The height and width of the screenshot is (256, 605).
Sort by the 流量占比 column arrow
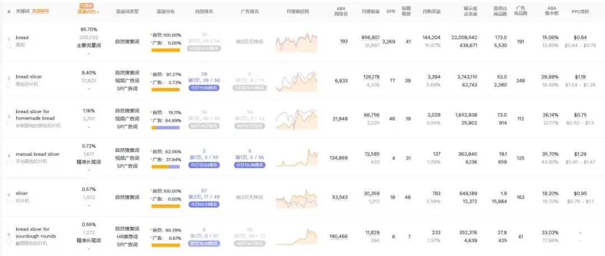coord(98,12)
